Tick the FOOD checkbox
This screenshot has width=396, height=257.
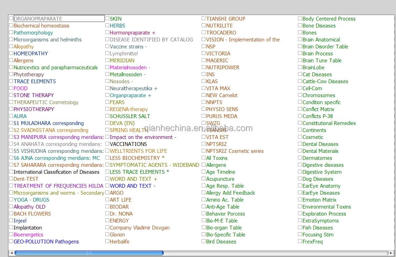[11, 88]
